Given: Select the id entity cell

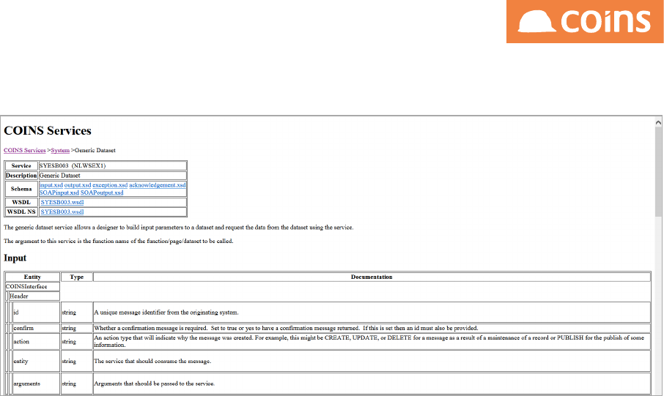Looking at the screenshot, I should tap(36, 313).
